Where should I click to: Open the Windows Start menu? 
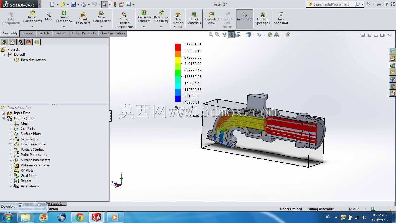(8, 217)
